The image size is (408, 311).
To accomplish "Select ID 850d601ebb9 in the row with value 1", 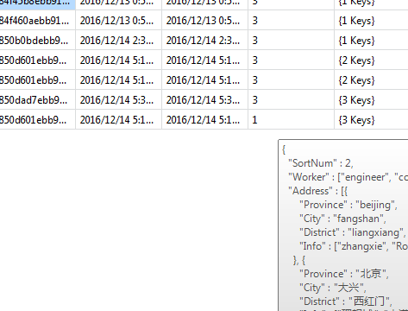I will pyautogui.click(x=37, y=119).
